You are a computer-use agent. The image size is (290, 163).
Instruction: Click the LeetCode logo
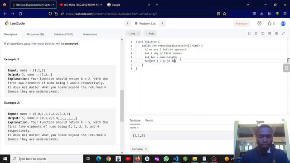coord(15,23)
